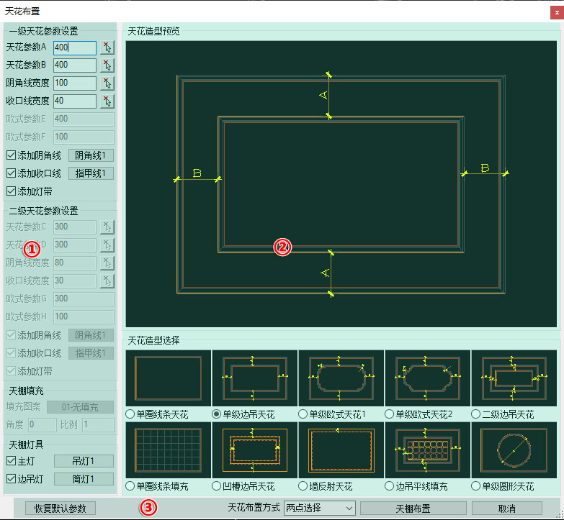Click the 01-无填充 fill pattern button
564x520 pixels.
point(80,407)
